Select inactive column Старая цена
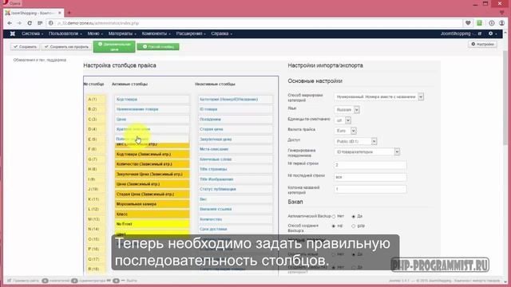The width and height of the screenshot is (511, 287). 236,129
